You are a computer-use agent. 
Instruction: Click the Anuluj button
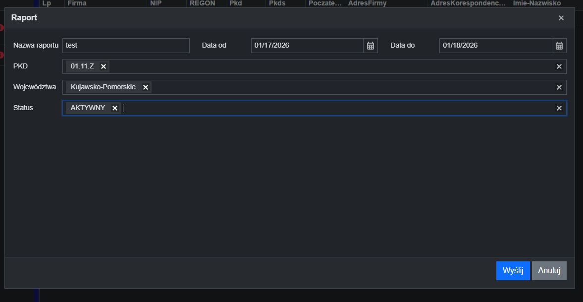[x=549, y=271]
